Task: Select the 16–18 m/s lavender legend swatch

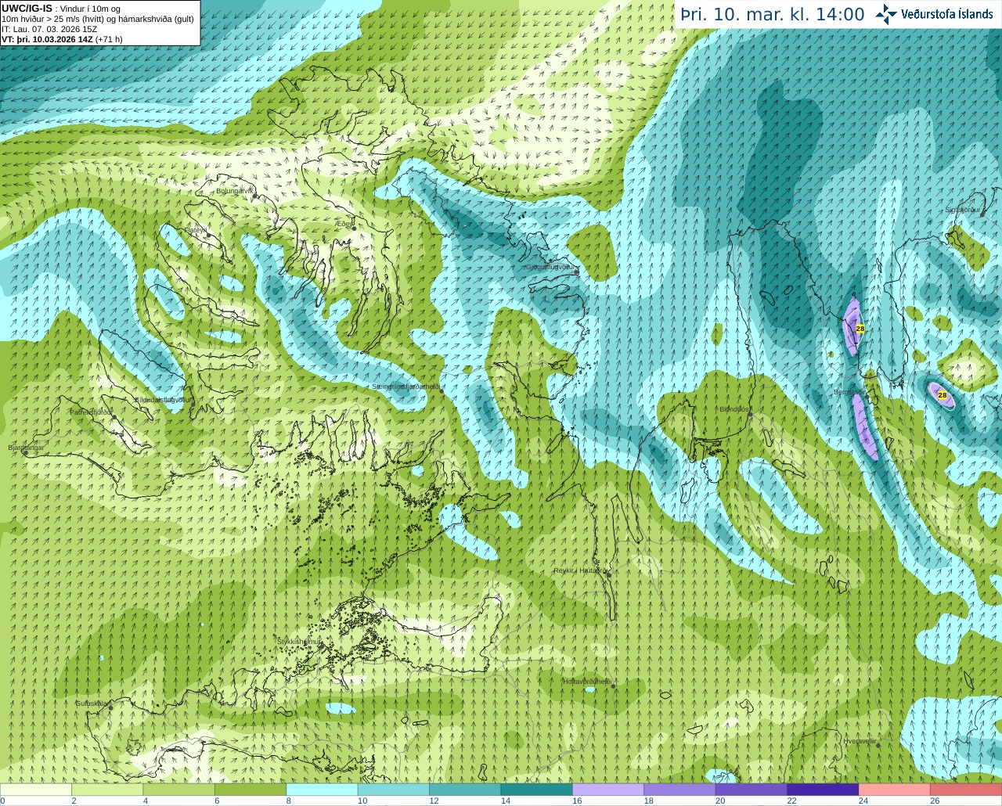Action: pos(608,790)
